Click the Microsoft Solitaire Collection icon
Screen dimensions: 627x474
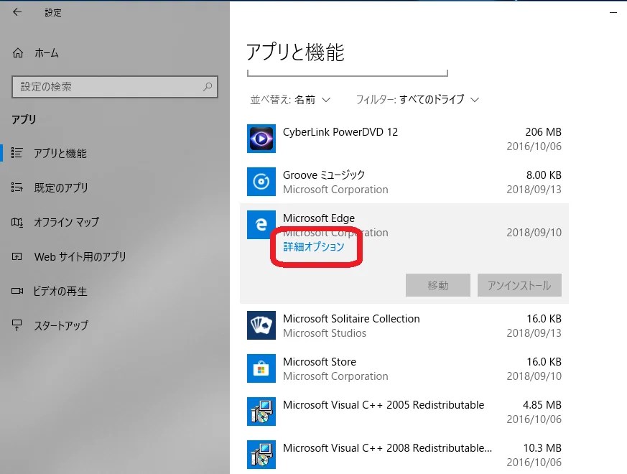[x=261, y=325]
